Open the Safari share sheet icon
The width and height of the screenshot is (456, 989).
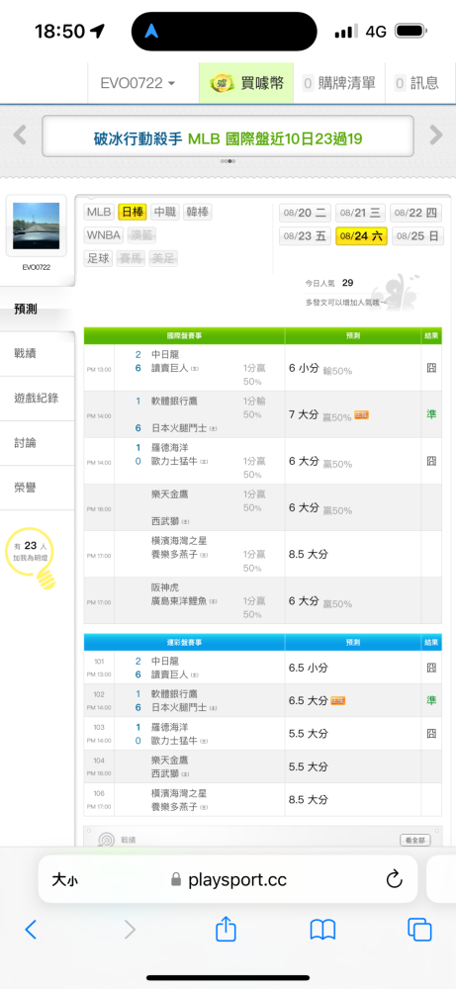pos(226,929)
